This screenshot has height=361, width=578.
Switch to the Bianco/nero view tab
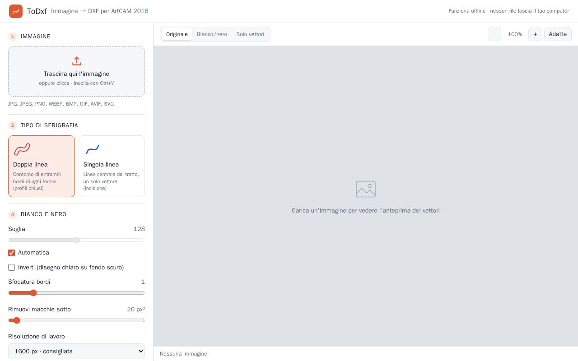pos(212,34)
